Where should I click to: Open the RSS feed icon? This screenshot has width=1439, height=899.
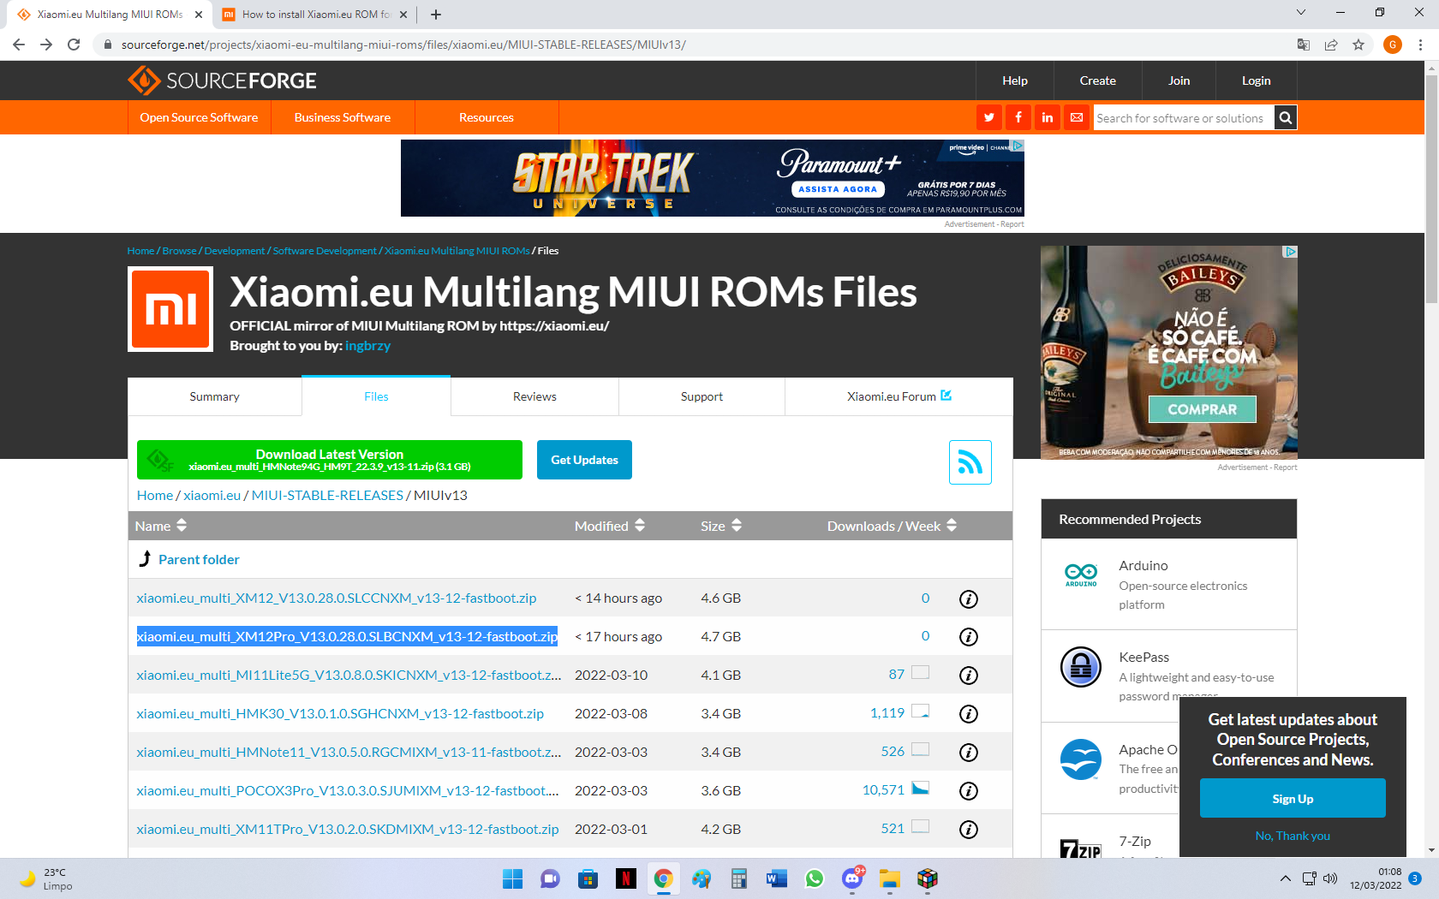pyautogui.click(x=970, y=462)
